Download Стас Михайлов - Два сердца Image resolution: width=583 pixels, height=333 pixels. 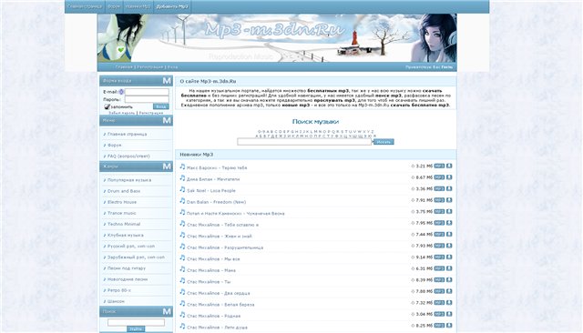coord(449,291)
